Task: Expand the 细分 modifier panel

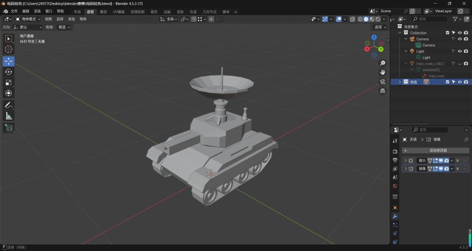Action: 406,160
